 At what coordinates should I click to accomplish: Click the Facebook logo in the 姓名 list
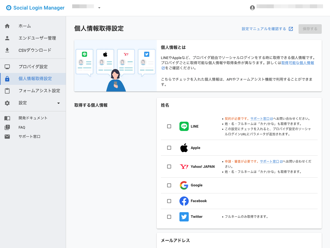[x=184, y=201]
